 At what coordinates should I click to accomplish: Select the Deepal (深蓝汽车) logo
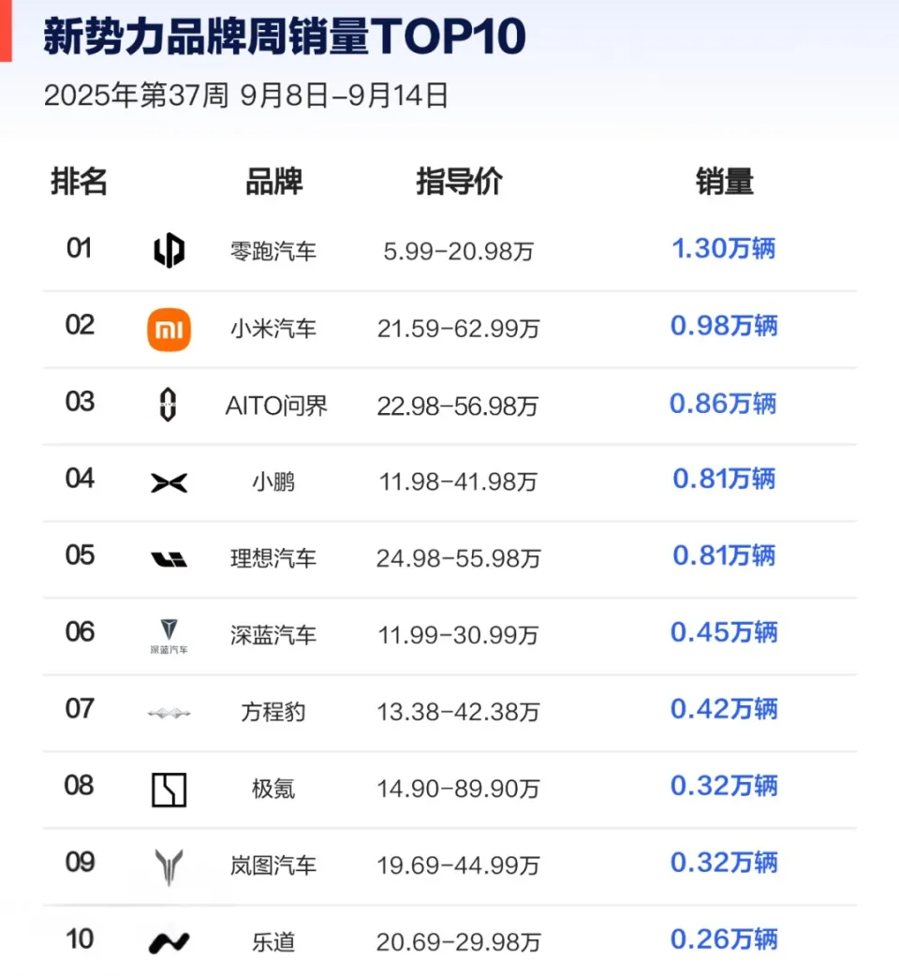(169, 635)
